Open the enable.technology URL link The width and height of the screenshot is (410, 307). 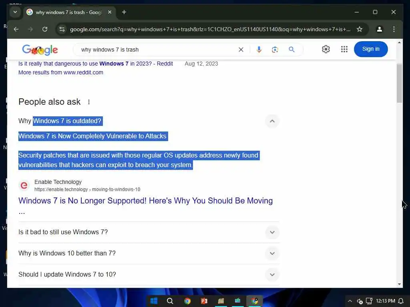pos(87,189)
